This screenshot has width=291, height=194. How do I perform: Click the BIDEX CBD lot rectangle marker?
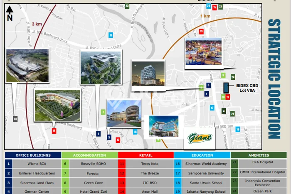pyautogui.click(x=226, y=88)
